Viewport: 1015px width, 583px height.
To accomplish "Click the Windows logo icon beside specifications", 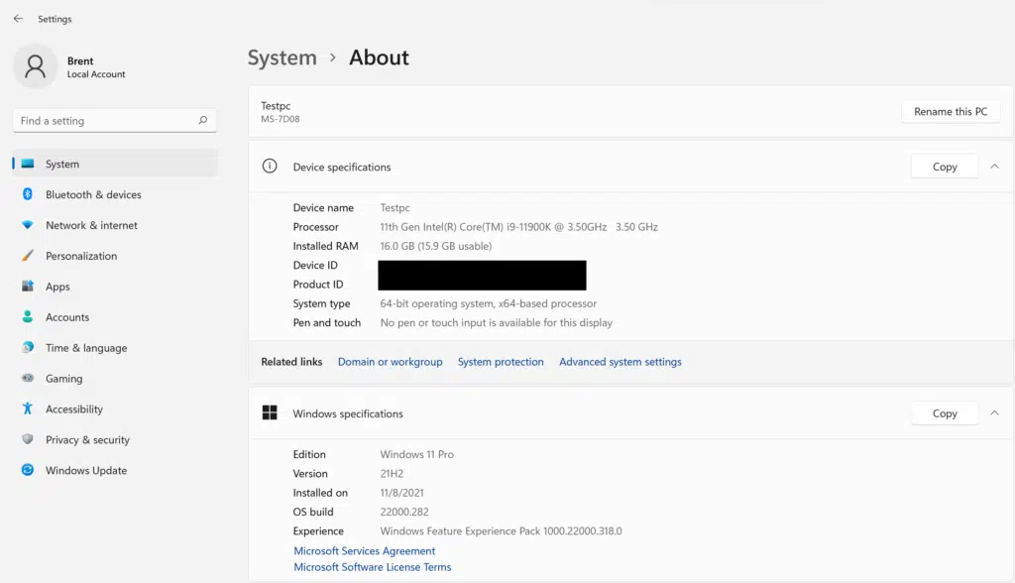I will coord(270,412).
